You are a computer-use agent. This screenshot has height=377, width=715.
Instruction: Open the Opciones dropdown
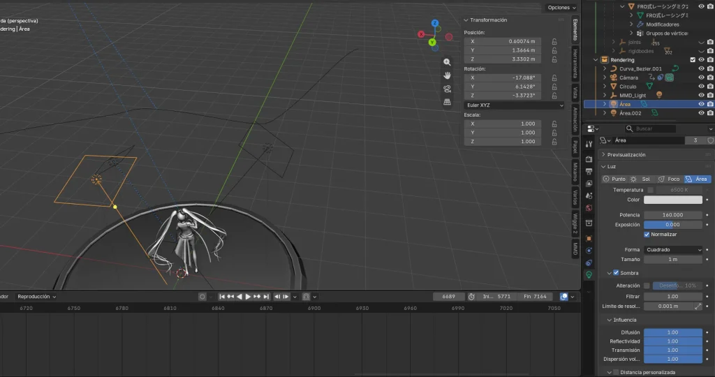tap(561, 8)
